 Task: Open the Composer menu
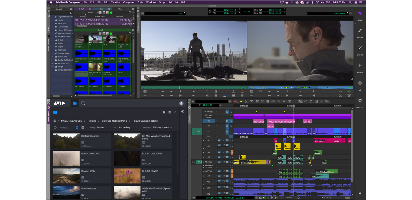(x=129, y=2)
